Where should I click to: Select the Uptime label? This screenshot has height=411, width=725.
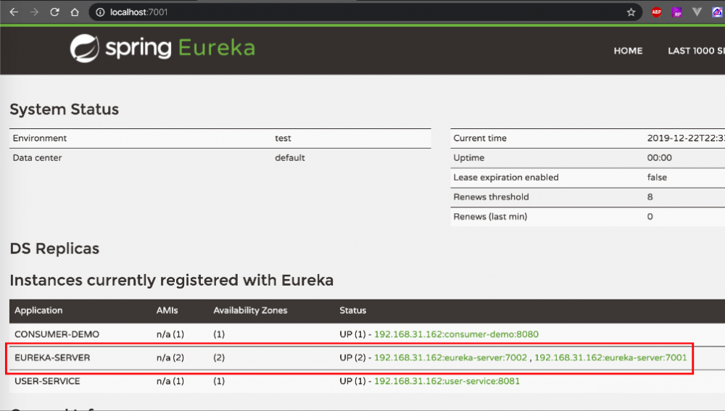click(469, 157)
